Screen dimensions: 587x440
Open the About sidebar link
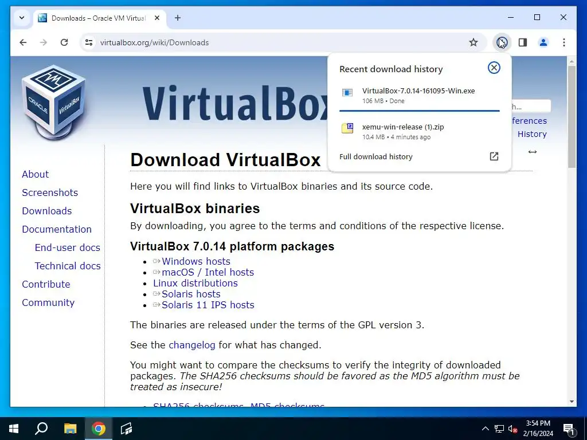click(x=35, y=174)
